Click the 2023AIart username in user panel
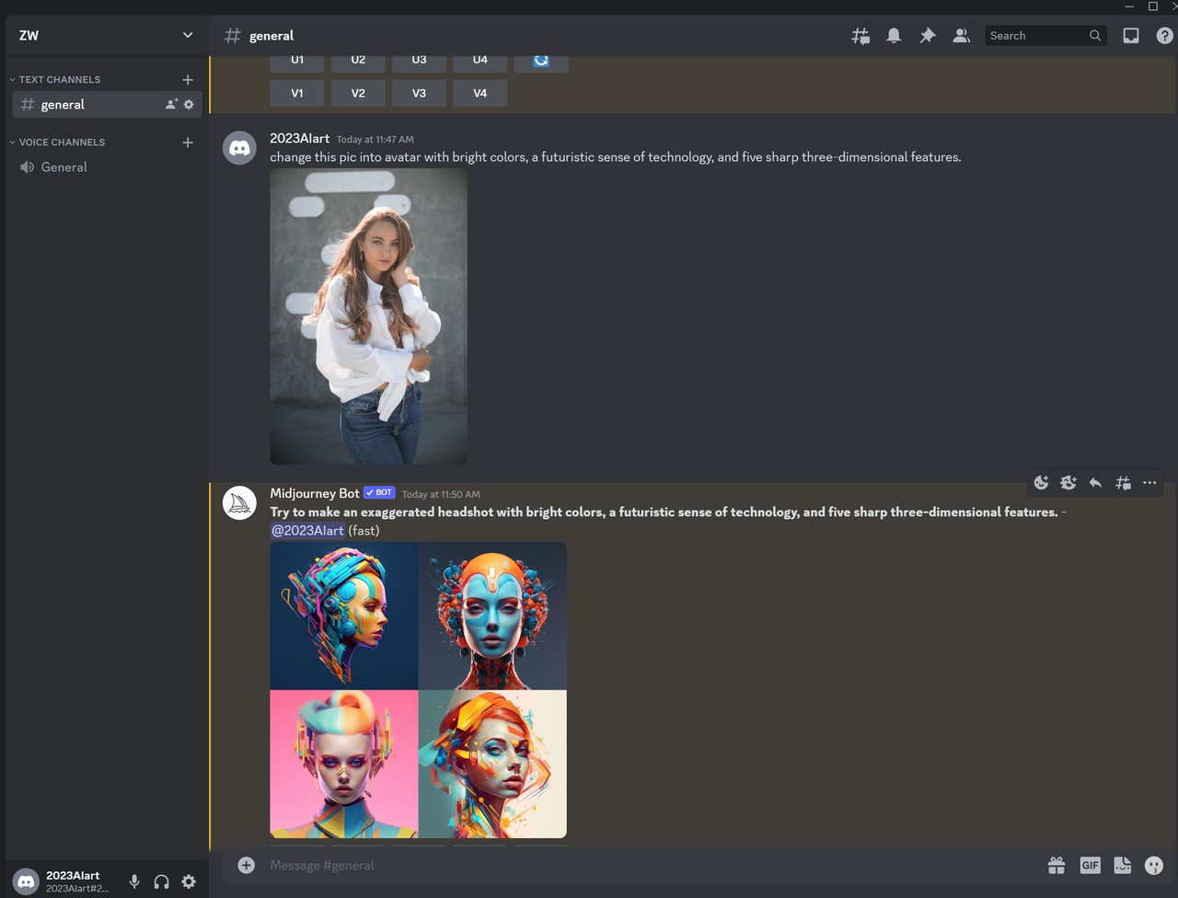 coord(73,875)
